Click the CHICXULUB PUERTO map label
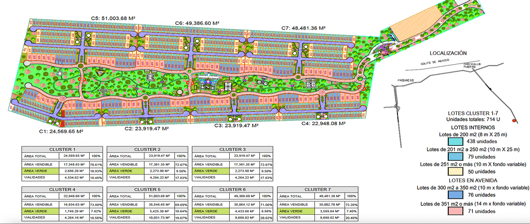The width and height of the screenshot is (530, 224). pyautogui.click(x=472, y=66)
